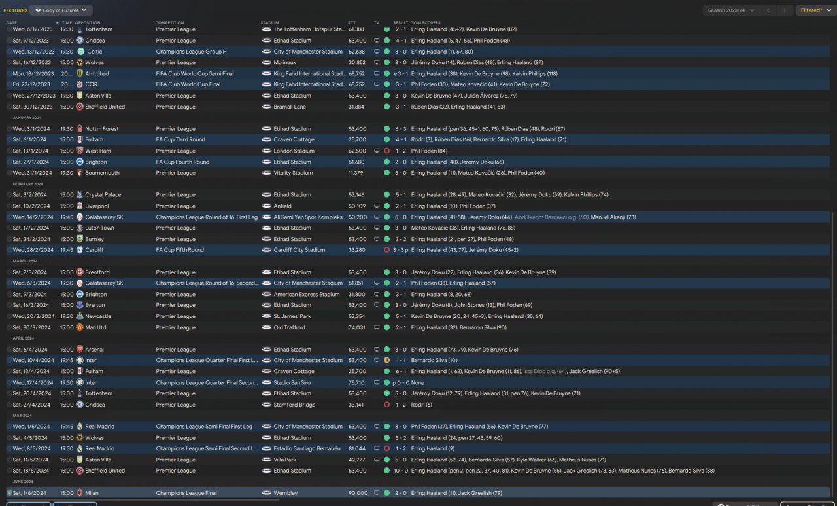Click the Bournemouth club badge

[x=80, y=173]
